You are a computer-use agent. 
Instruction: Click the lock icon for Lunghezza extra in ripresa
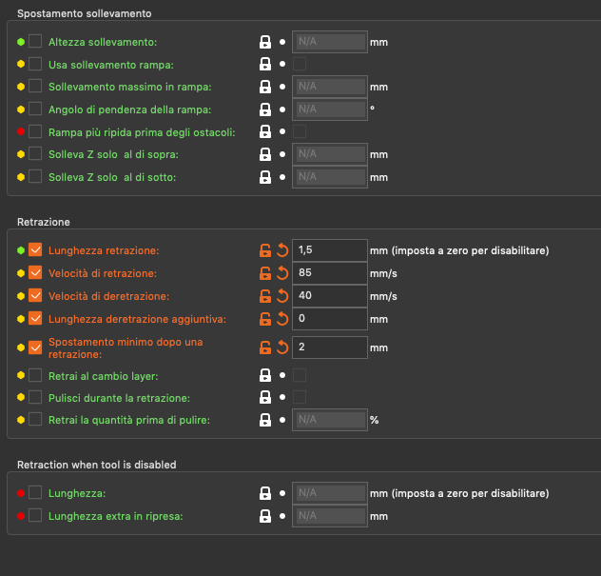266,515
